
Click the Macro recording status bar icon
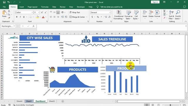(x=9, y=105)
